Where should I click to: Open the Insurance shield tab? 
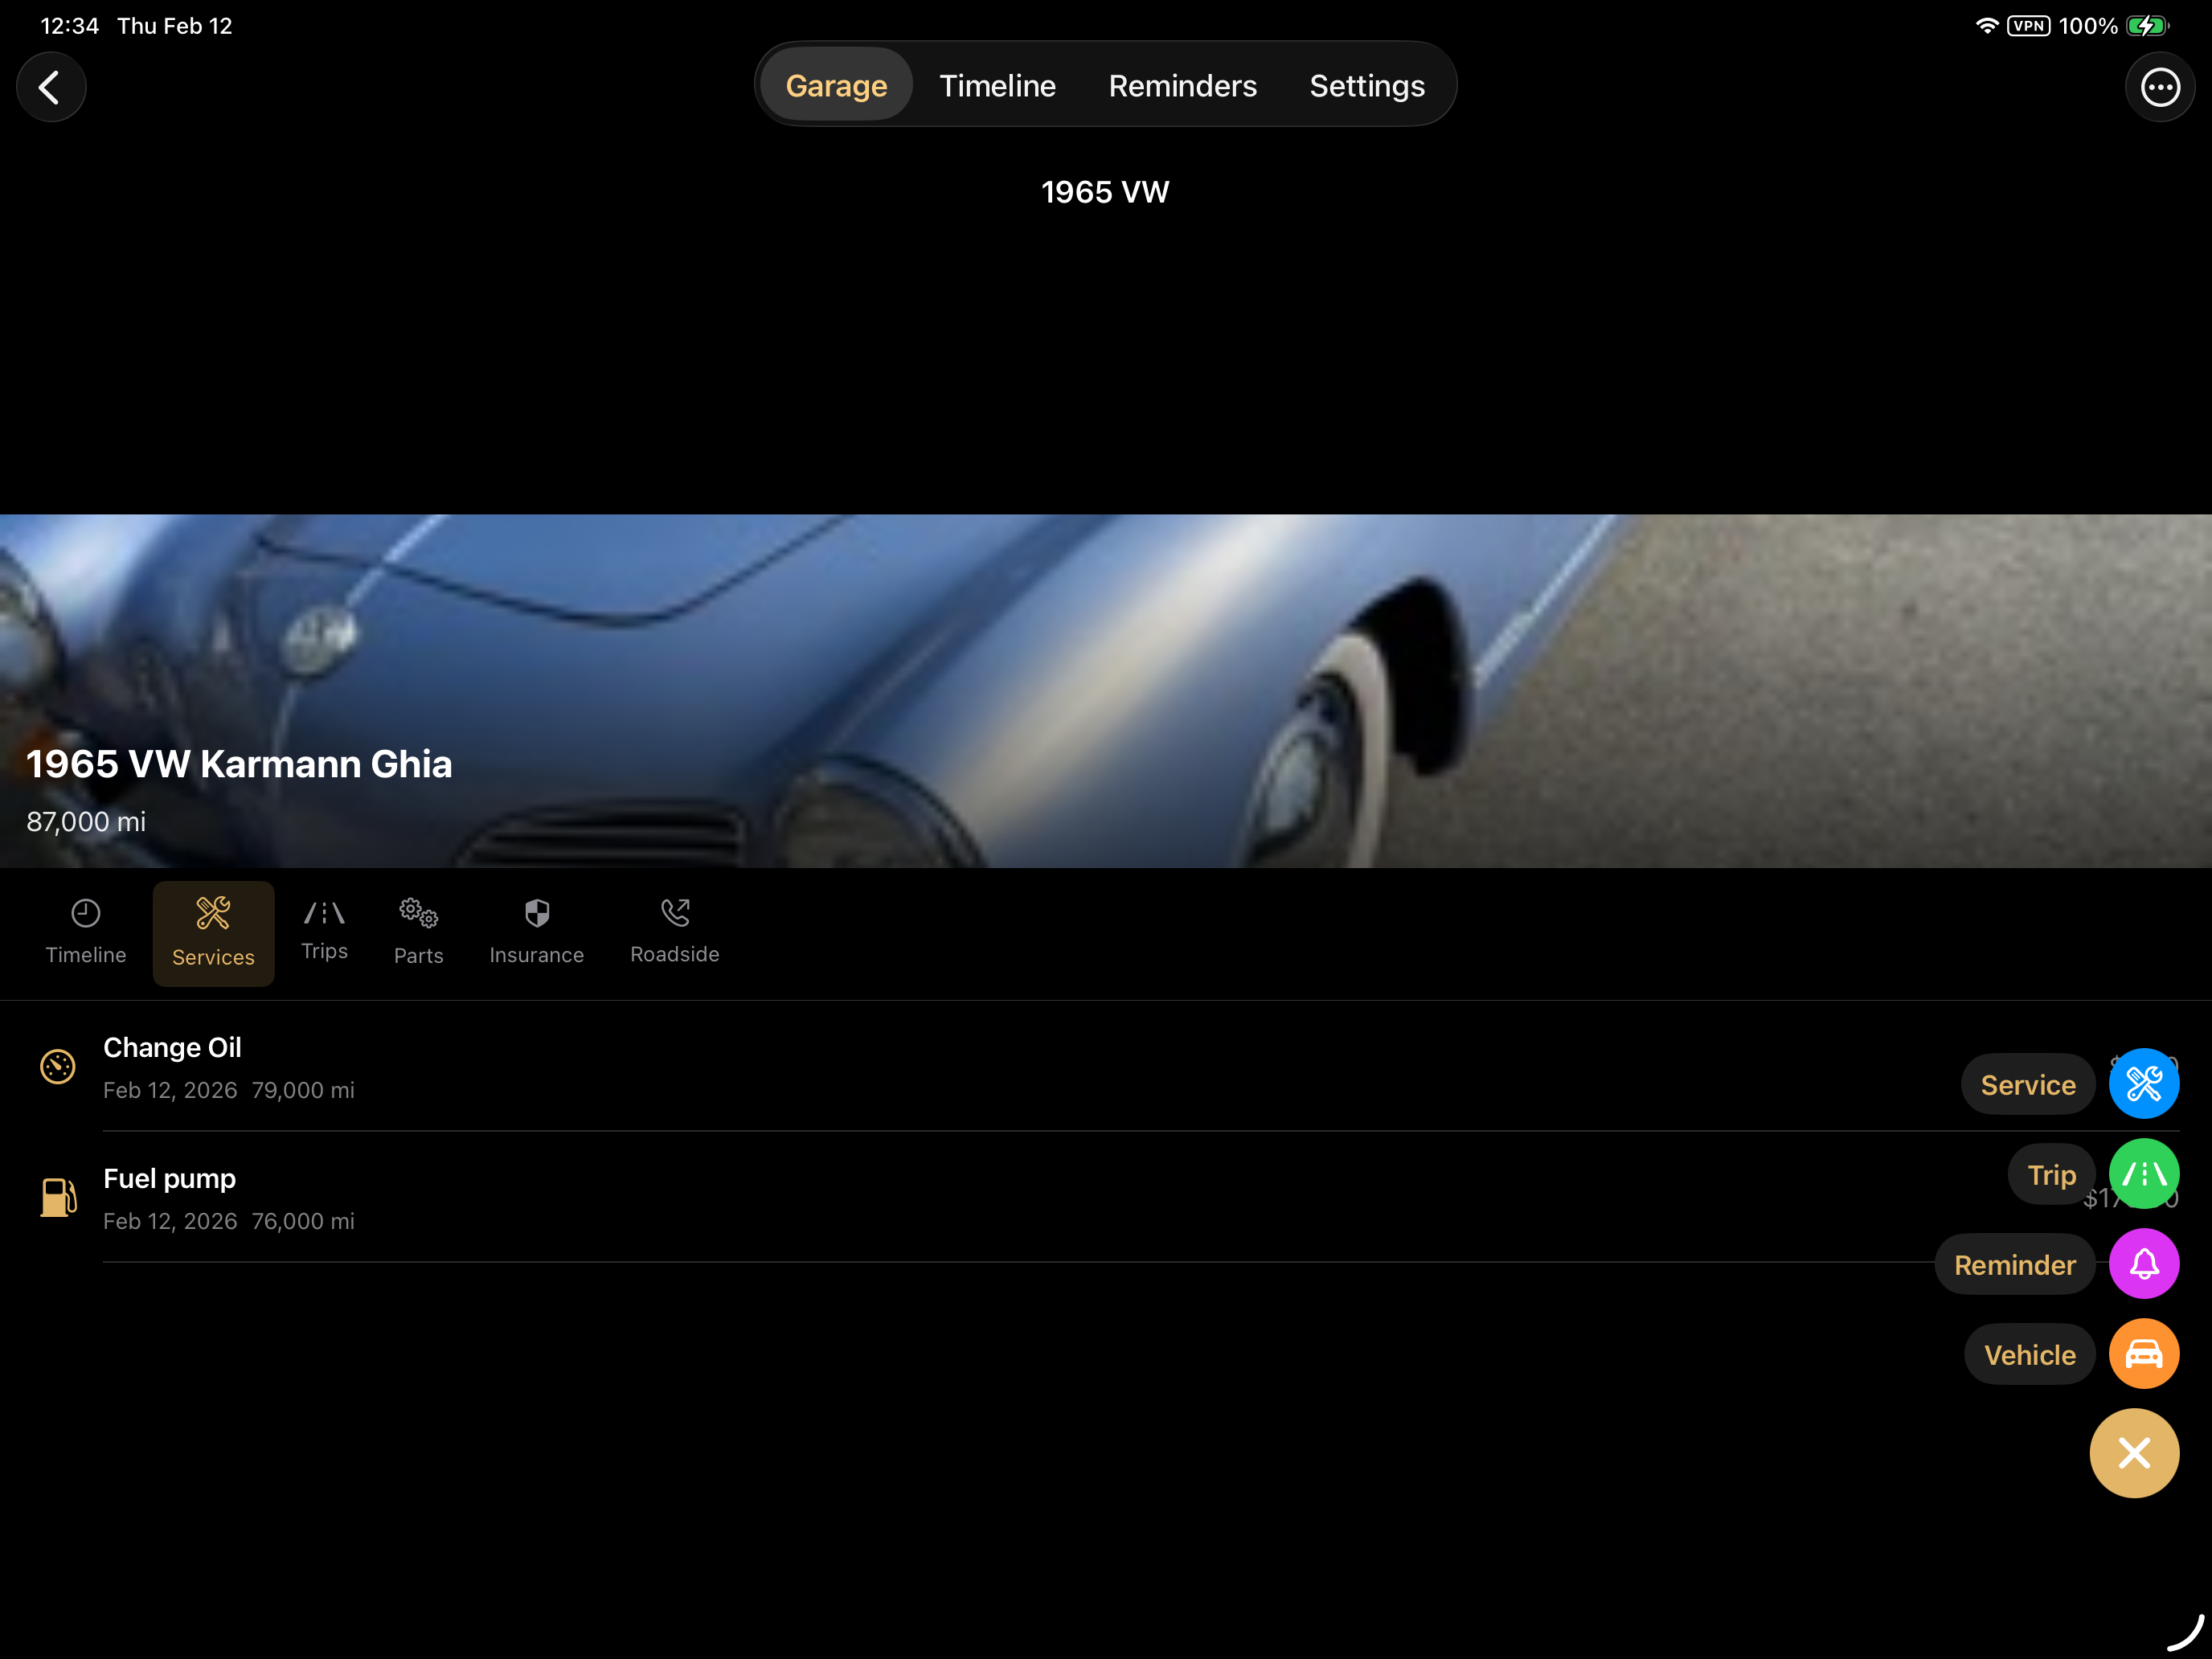pyautogui.click(x=537, y=932)
